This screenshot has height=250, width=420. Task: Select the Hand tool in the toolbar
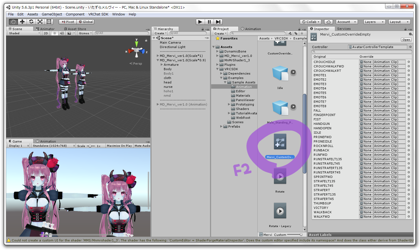point(13,22)
